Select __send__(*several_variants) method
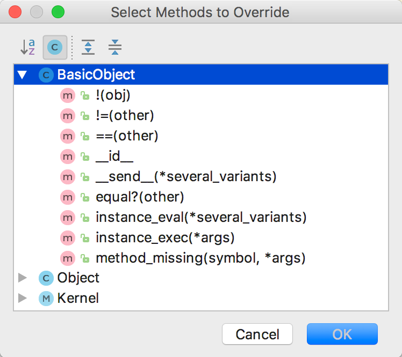 [x=186, y=177]
